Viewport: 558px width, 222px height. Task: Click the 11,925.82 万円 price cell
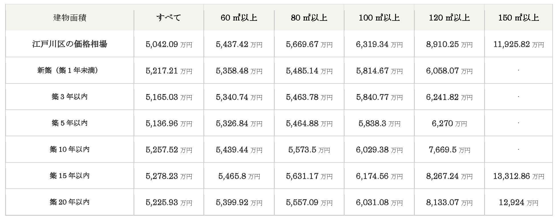pyautogui.click(x=518, y=44)
